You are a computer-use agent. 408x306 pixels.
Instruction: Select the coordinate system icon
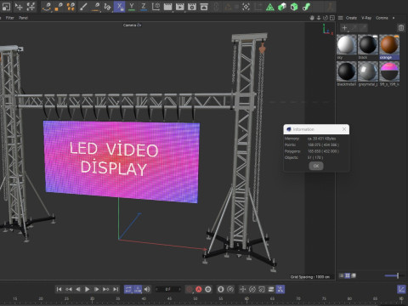coord(156,6)
